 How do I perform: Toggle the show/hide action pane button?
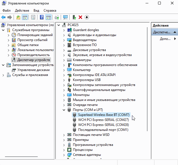(x=49, y=17)
